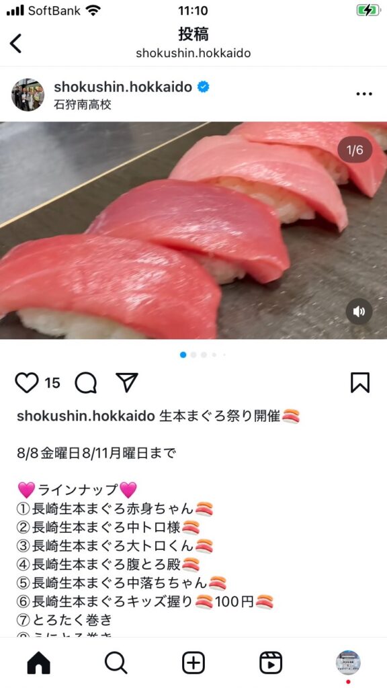Viewport: 387px width, 688px height.
Task: Share the post via paper plane icon
Action: tap(127, 382)
